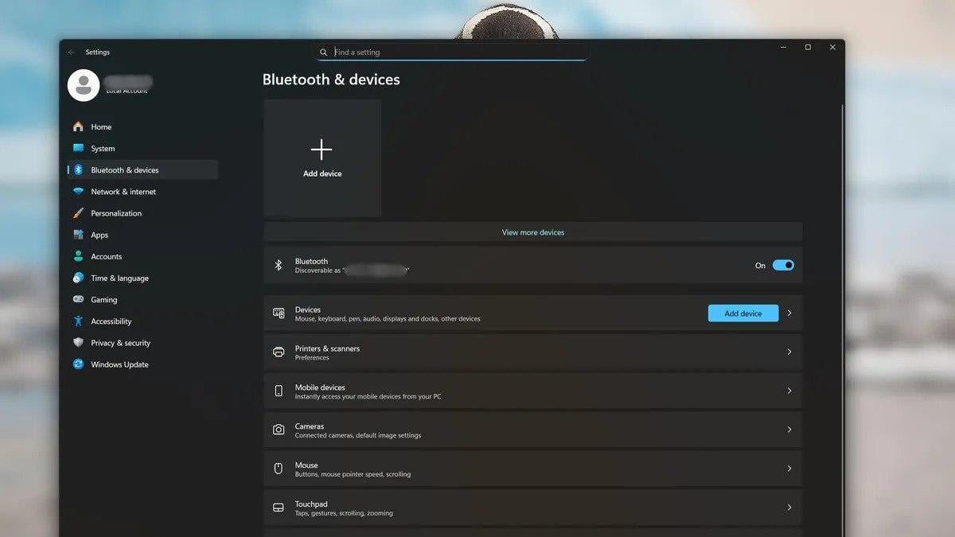Screen dimensions: 955x537
Task: Open Windows Update via its sidebar icon
Action: pyautogui.click(x=78, y=364)
